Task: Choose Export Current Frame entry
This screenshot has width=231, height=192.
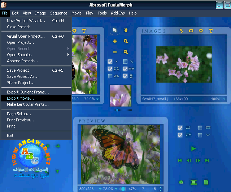Action: pyautogui.click(x=36, y=92)
